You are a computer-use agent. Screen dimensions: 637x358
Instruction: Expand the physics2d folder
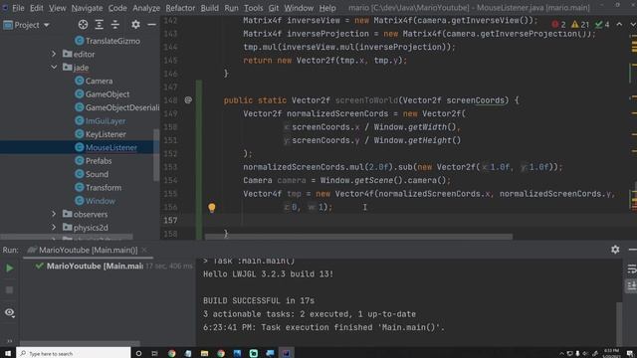[x=54, y=227]
